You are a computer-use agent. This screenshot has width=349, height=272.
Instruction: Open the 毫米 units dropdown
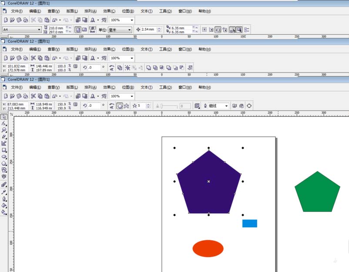[129, 29]
